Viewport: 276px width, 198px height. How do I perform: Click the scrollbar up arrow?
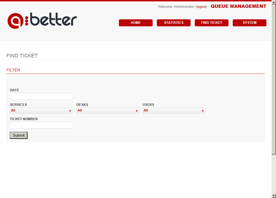(x=273, y=2)
